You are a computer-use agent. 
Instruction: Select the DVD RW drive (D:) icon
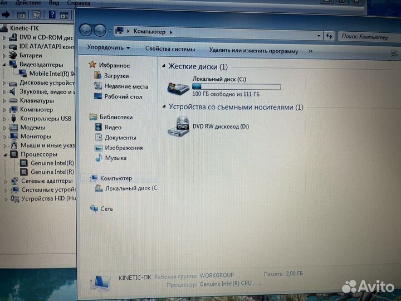(179, 127)
